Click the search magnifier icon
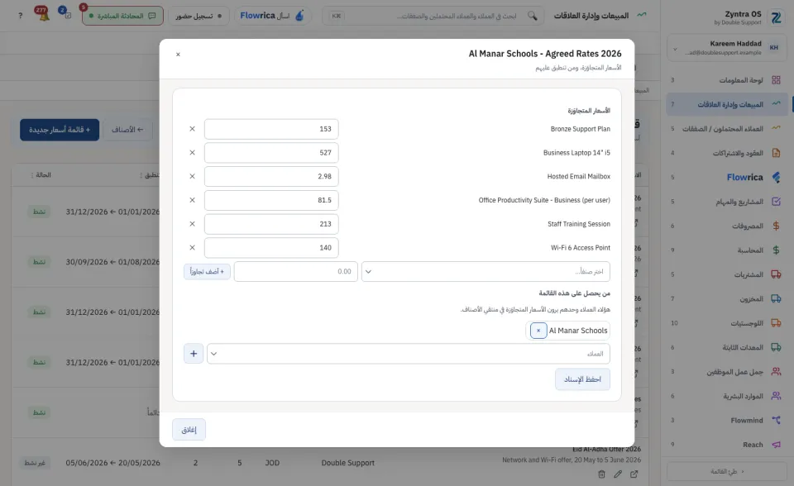This screenshot has width=794, height=486. [x=532, y=16]
